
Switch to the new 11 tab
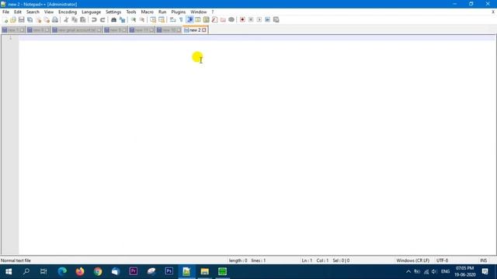tap(141, 29)
